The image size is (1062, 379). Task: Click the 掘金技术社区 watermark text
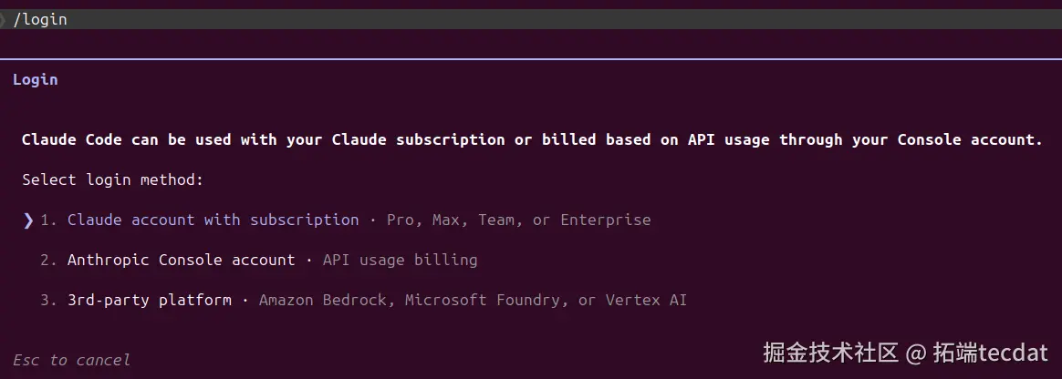831,353
